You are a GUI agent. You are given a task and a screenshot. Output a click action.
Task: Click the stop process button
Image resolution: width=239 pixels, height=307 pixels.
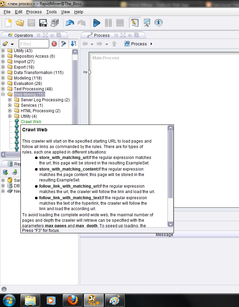[120, 23]
